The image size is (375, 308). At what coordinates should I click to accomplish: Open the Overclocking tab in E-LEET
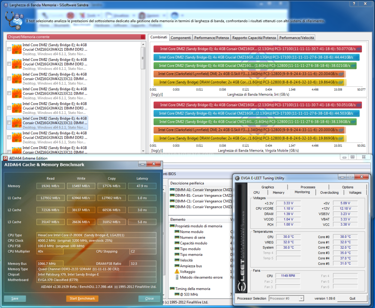(329, 193)
